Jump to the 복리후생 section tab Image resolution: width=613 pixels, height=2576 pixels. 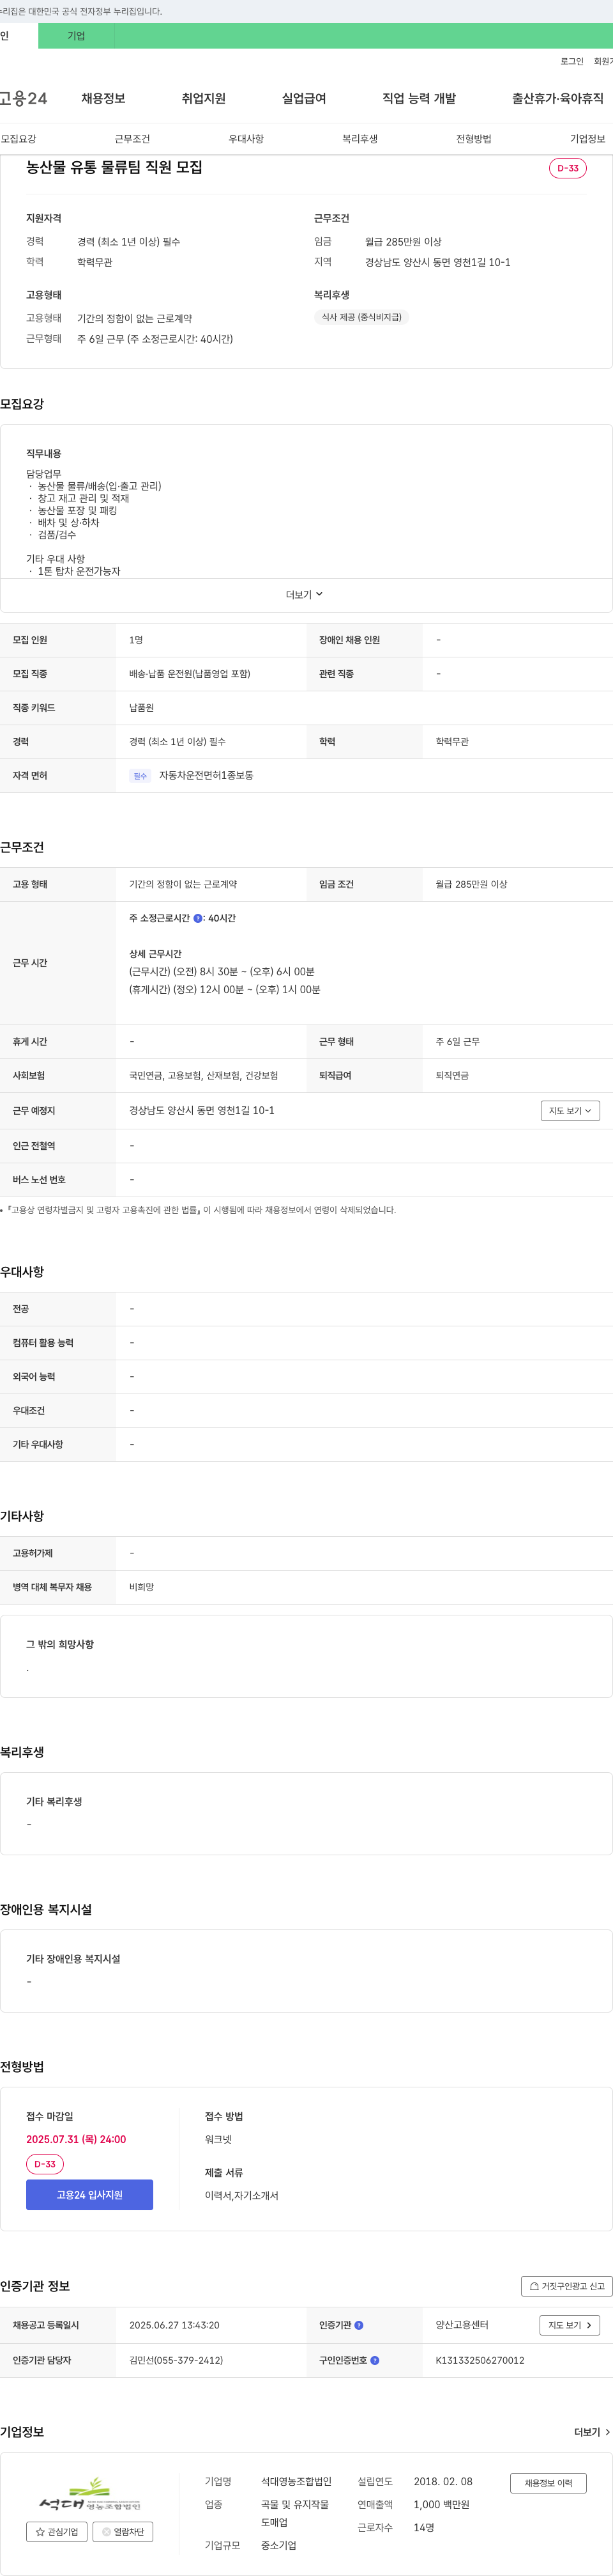(359, 139)
